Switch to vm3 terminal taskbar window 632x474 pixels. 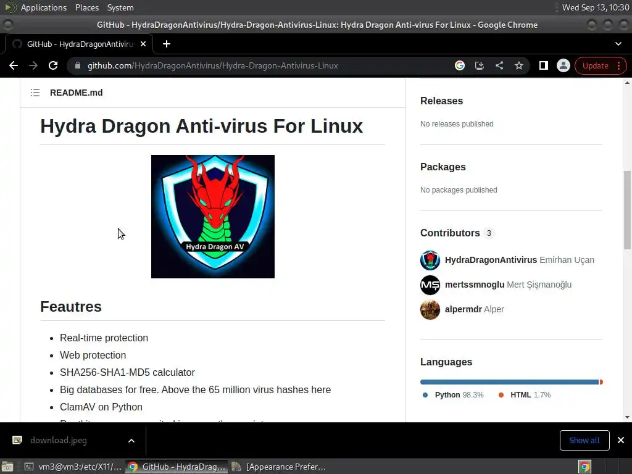[73, 467]
